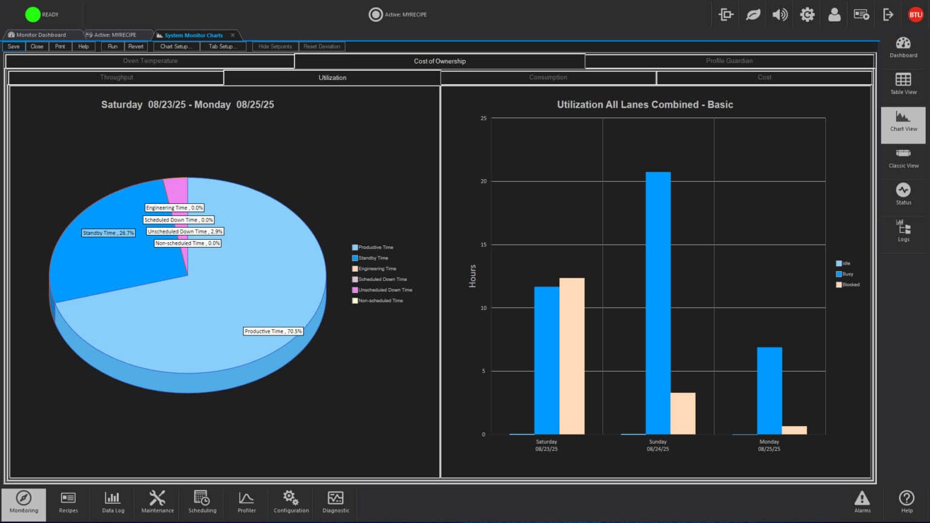Click the Standby Time legend swatch
This screenshot has width=930, height=523.
(x=355, y=258)
